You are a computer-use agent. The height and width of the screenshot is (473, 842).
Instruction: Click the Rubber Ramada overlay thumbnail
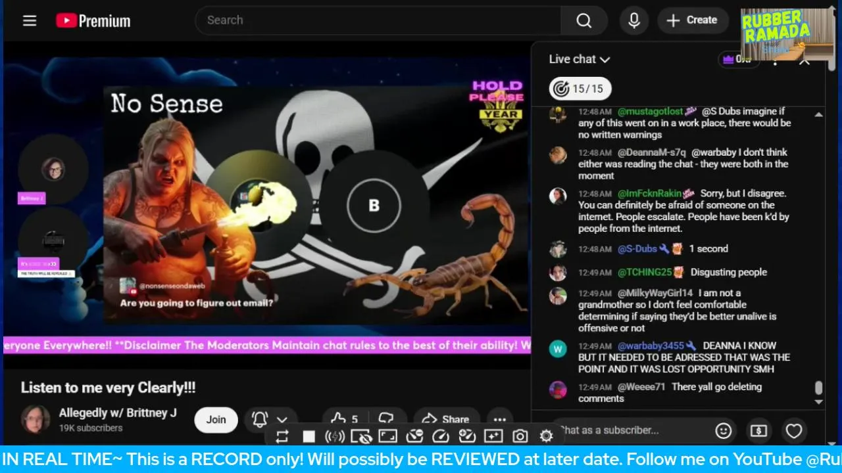coord(787,34)
